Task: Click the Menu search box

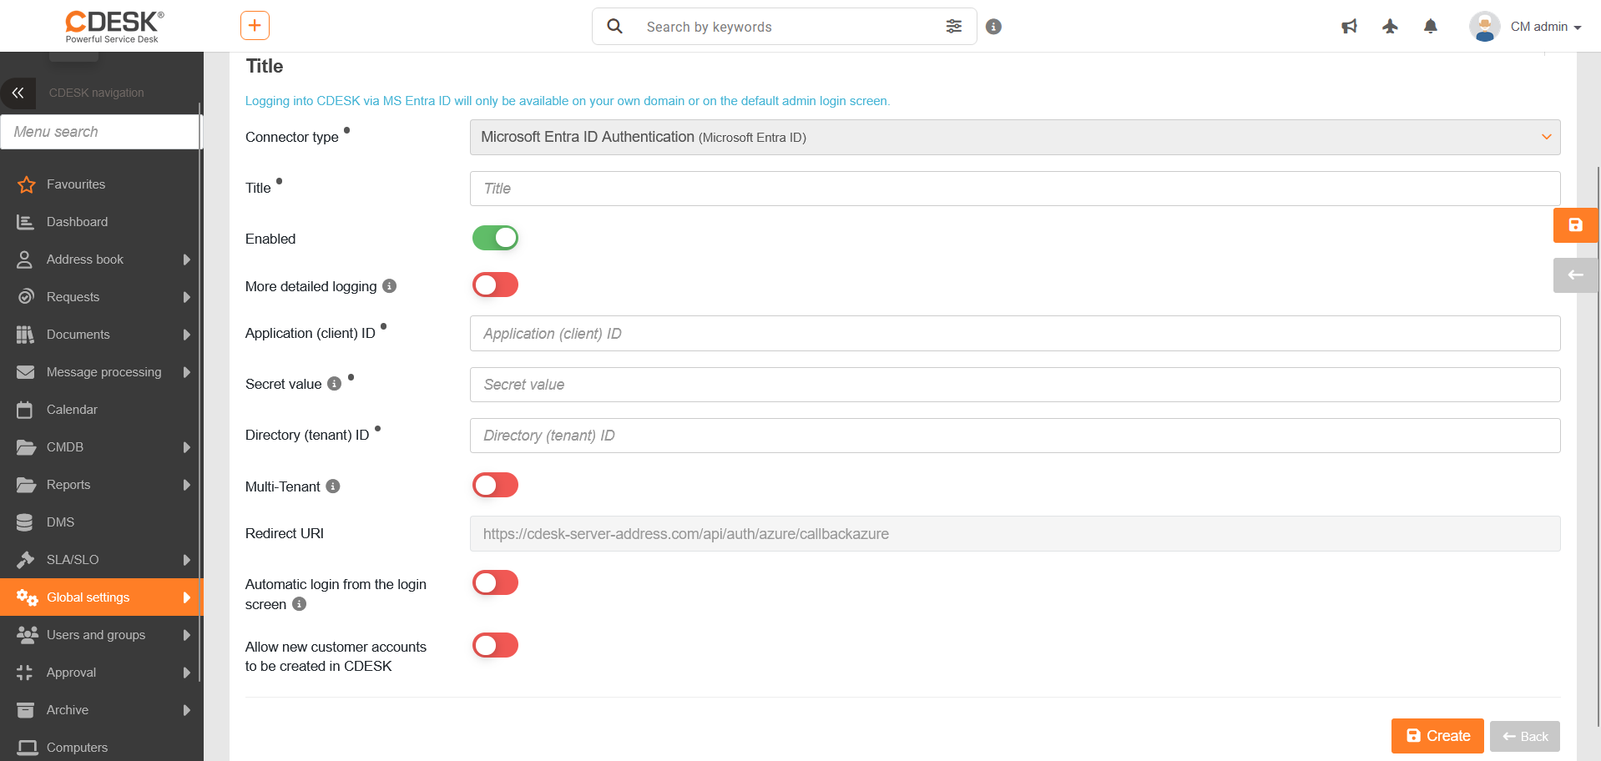Action: 100,132
